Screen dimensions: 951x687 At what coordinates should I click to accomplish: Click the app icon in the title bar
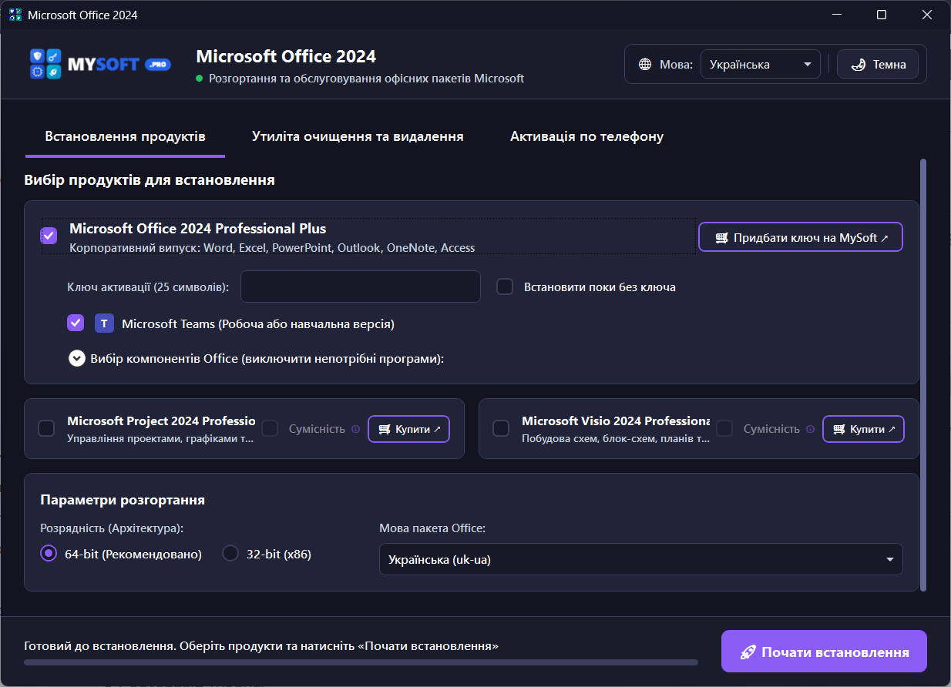15,15
